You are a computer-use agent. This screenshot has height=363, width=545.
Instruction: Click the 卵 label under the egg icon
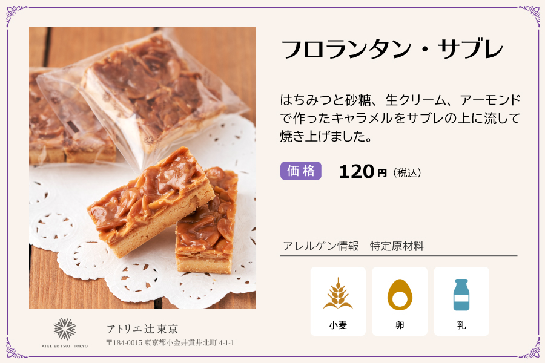tap(400, 325)
